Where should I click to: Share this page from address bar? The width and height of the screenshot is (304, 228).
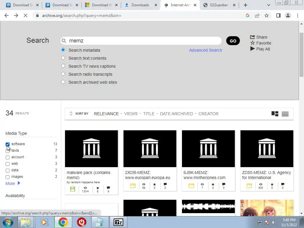tap(257, 15)
